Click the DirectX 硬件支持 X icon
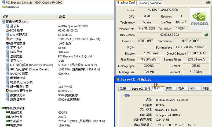This screenshot has width=212, height=127. [x=8, y=90]
